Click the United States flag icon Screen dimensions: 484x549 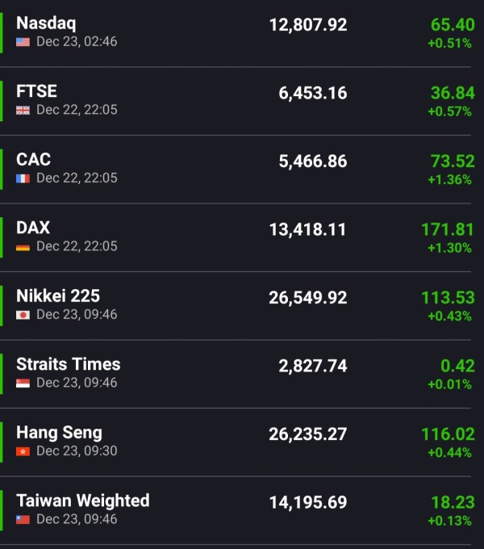coord(23,42)
